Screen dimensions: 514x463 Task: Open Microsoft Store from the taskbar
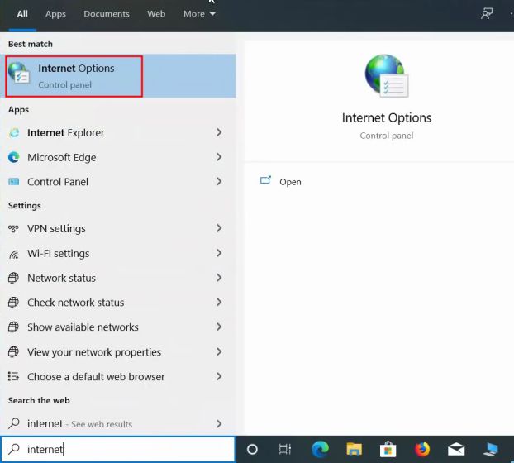pyautogui.click(x=388, y=450)
